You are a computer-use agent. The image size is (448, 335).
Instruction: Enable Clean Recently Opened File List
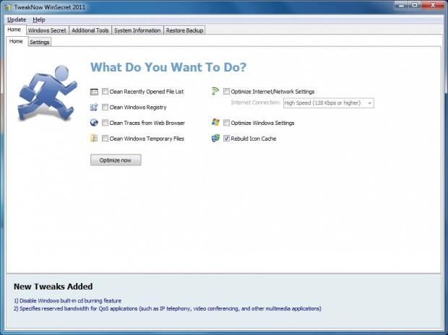coord(105,92)
